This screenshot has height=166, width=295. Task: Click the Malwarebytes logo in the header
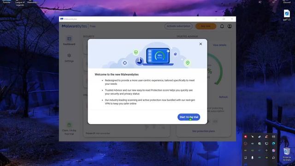(75, 26)
